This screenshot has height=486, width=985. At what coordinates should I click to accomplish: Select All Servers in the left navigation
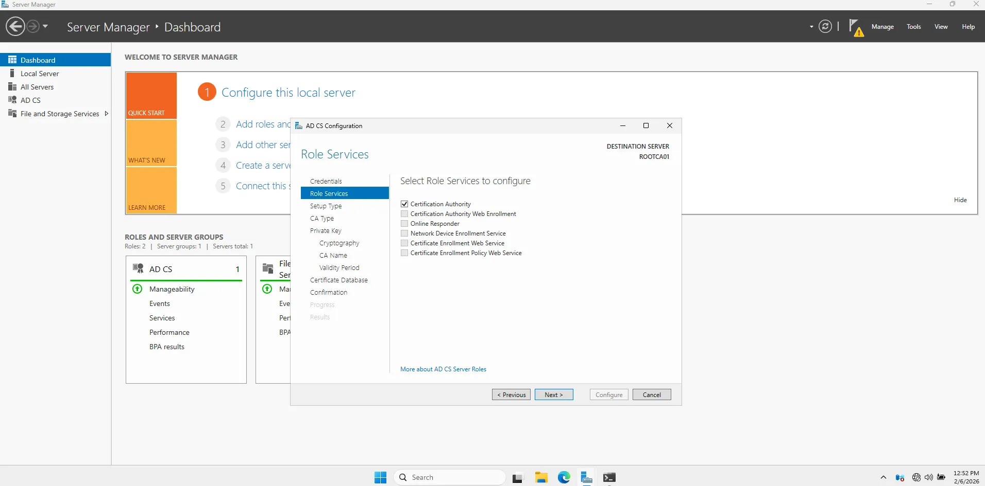point(55,87)
